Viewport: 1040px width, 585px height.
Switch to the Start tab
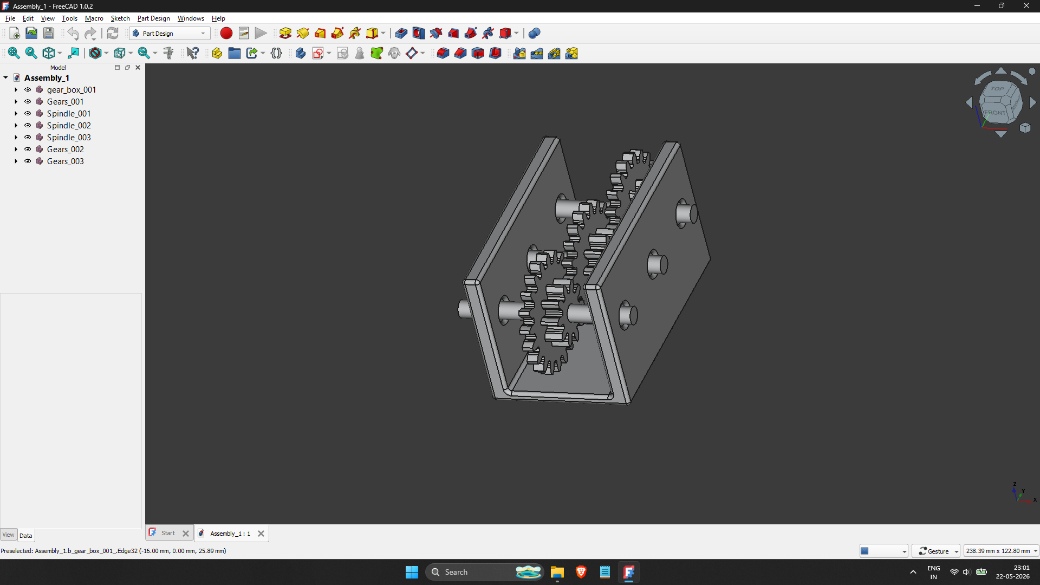pyautogui.click(x=168, y=533)
